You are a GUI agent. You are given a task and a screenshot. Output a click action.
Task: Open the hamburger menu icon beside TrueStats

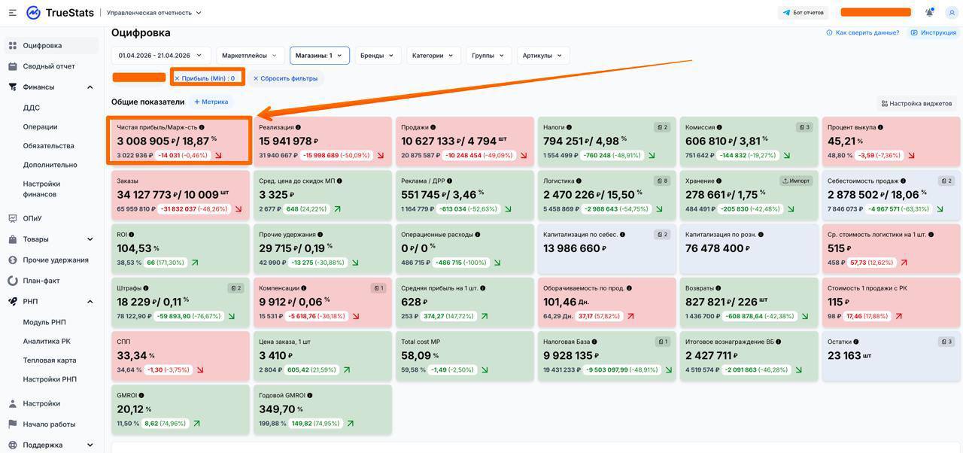[x=12, y=13]
